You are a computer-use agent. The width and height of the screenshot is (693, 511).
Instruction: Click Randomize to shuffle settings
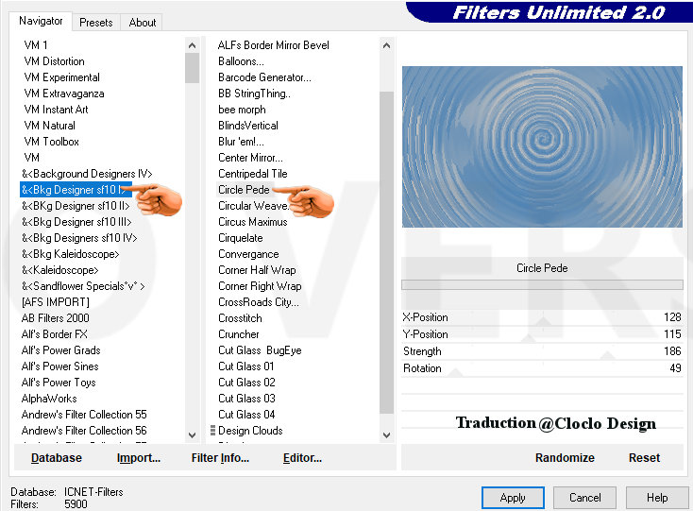tap(565, 457)
